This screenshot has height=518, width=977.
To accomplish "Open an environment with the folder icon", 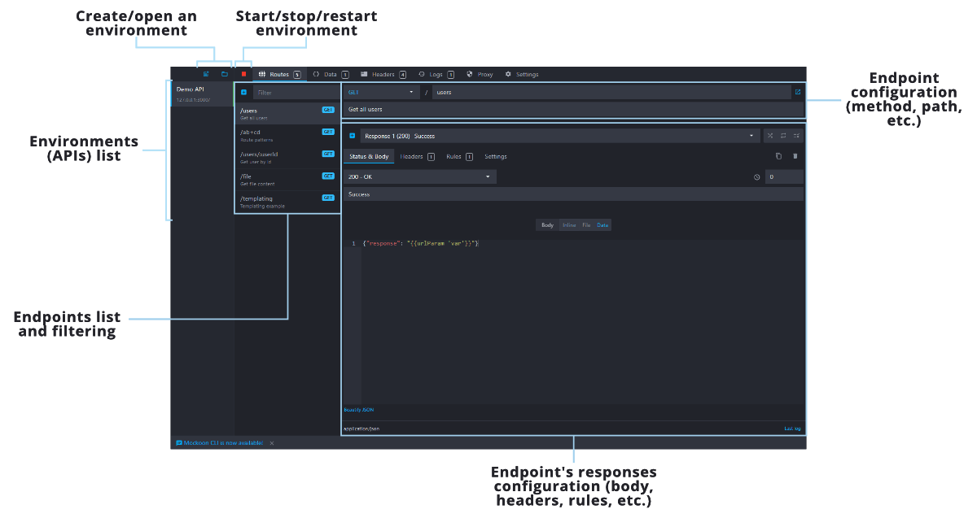I will (225, 74).
